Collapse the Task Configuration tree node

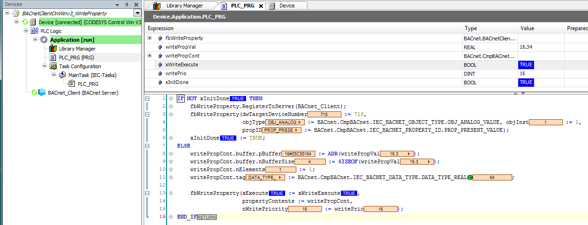click(45, 66)
